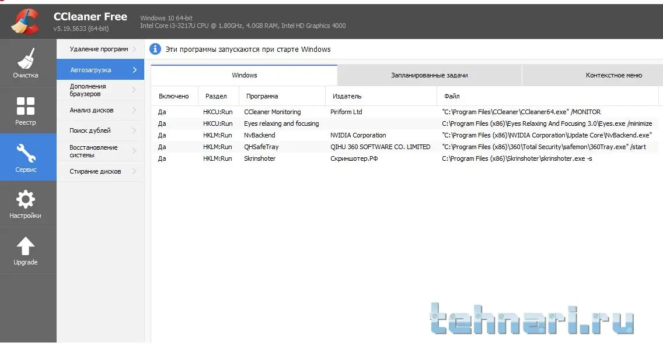Switch to the Windows tab
The image size is (663, 353).
point(244,75)
